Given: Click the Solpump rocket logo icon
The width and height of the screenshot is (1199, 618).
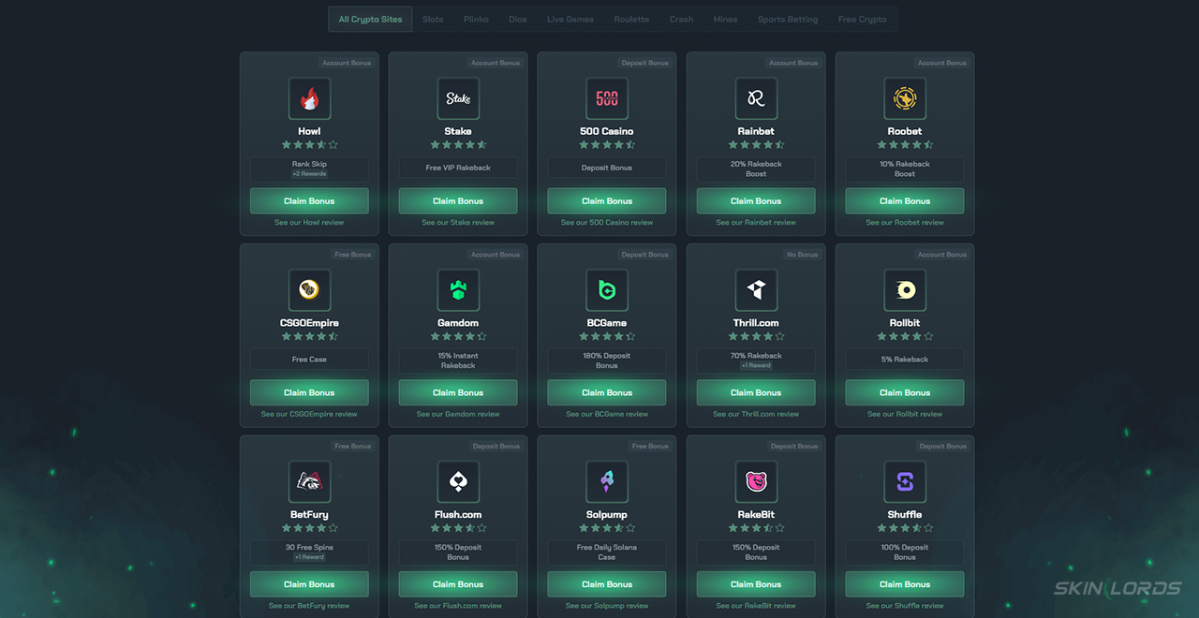Looking at the screenshot, I should [x=607, y=482].
